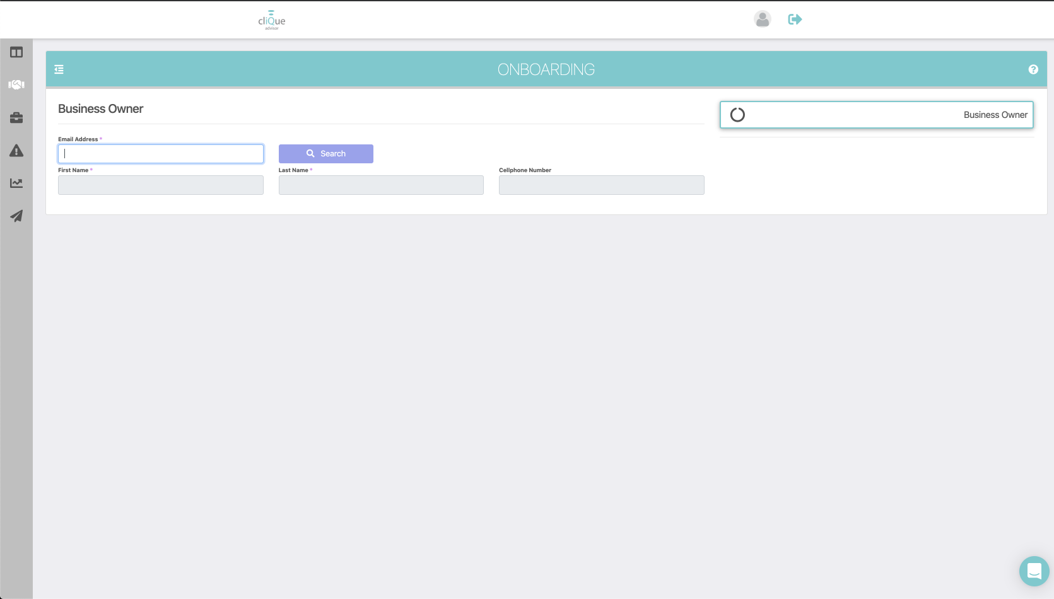1054x599 pixels.
Task: Click the cliQue advisor logo
Action: coord(272,20)
